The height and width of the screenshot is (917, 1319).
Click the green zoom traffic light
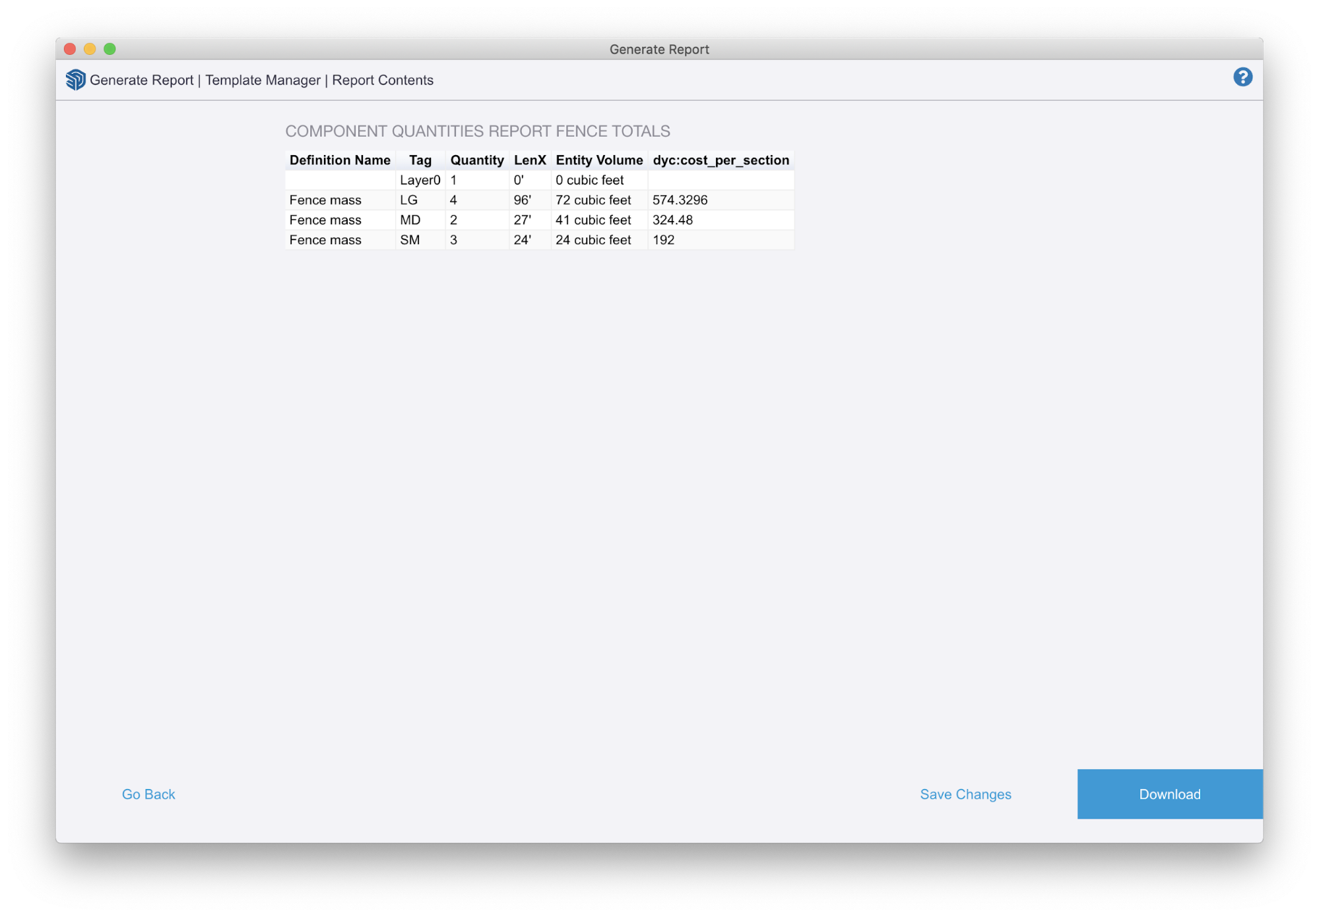[x=110, y=49]
